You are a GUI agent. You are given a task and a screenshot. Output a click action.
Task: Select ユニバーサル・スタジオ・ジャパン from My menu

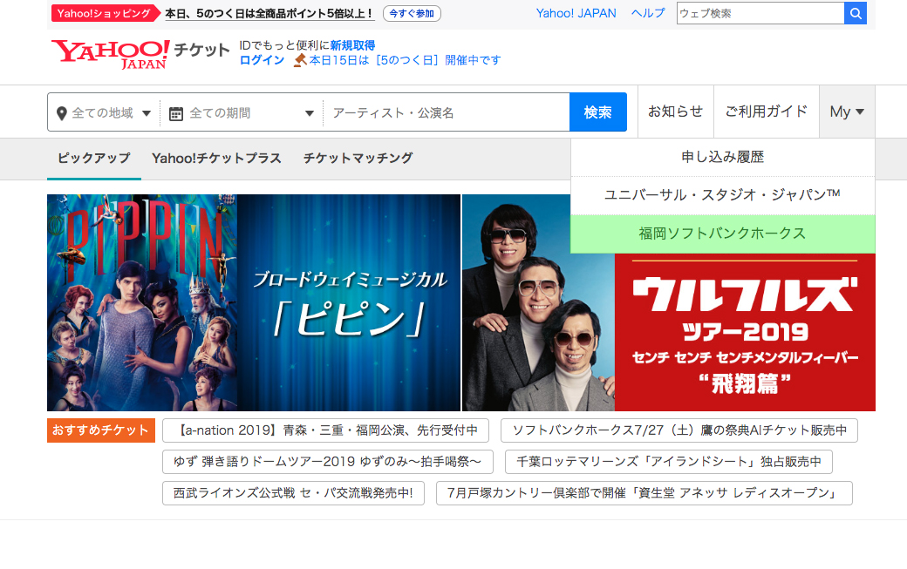722,195
